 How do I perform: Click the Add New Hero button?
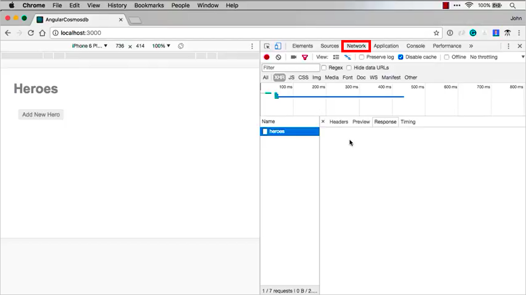click(x=41, y=114)
